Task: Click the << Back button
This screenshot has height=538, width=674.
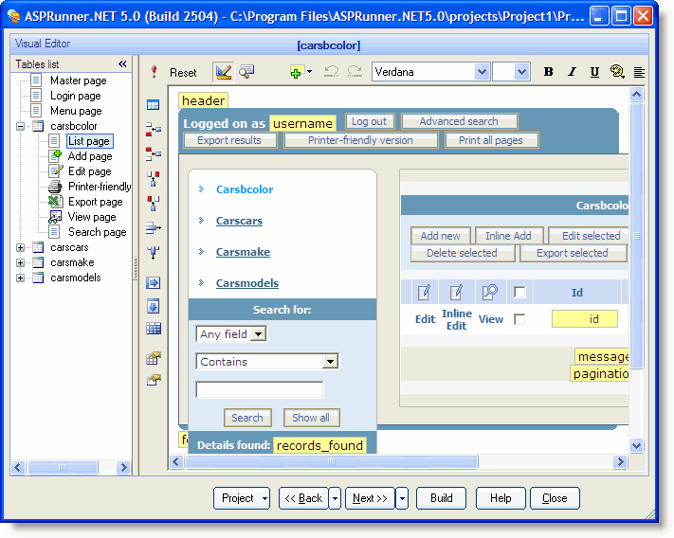Action: coord(303,498)
